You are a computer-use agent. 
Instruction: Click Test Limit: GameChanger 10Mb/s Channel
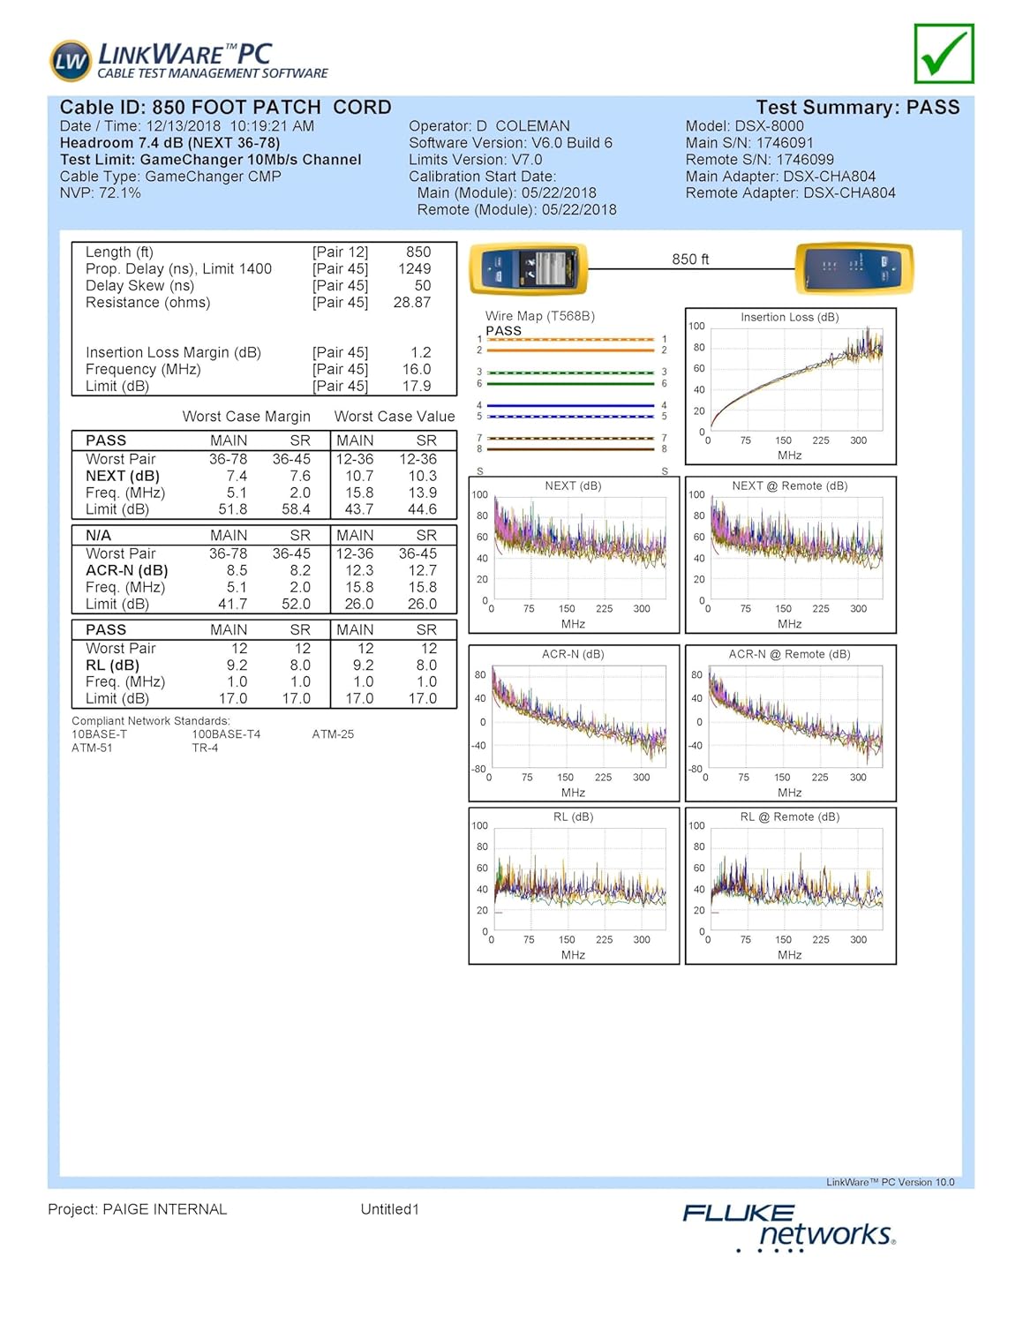coord(210,160)
